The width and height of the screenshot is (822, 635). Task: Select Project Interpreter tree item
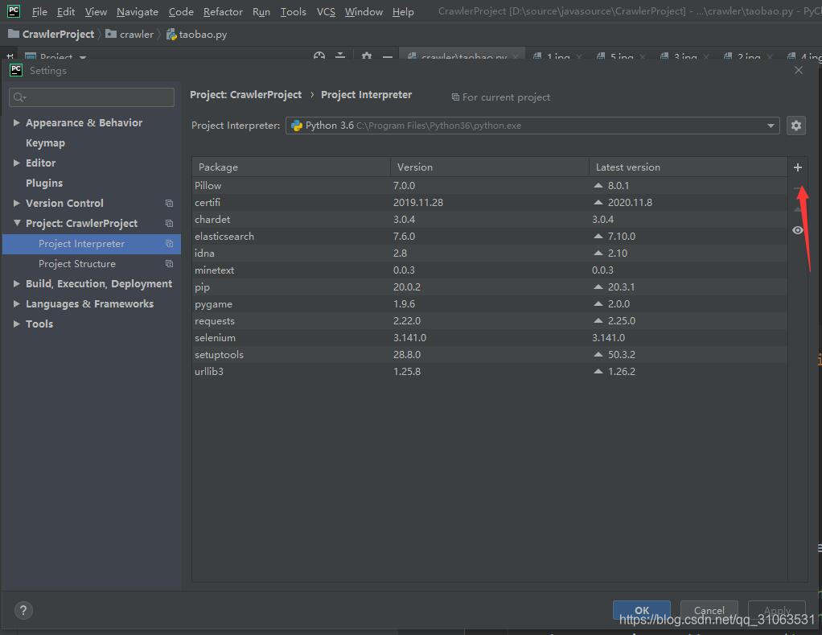tap(92, 244)
